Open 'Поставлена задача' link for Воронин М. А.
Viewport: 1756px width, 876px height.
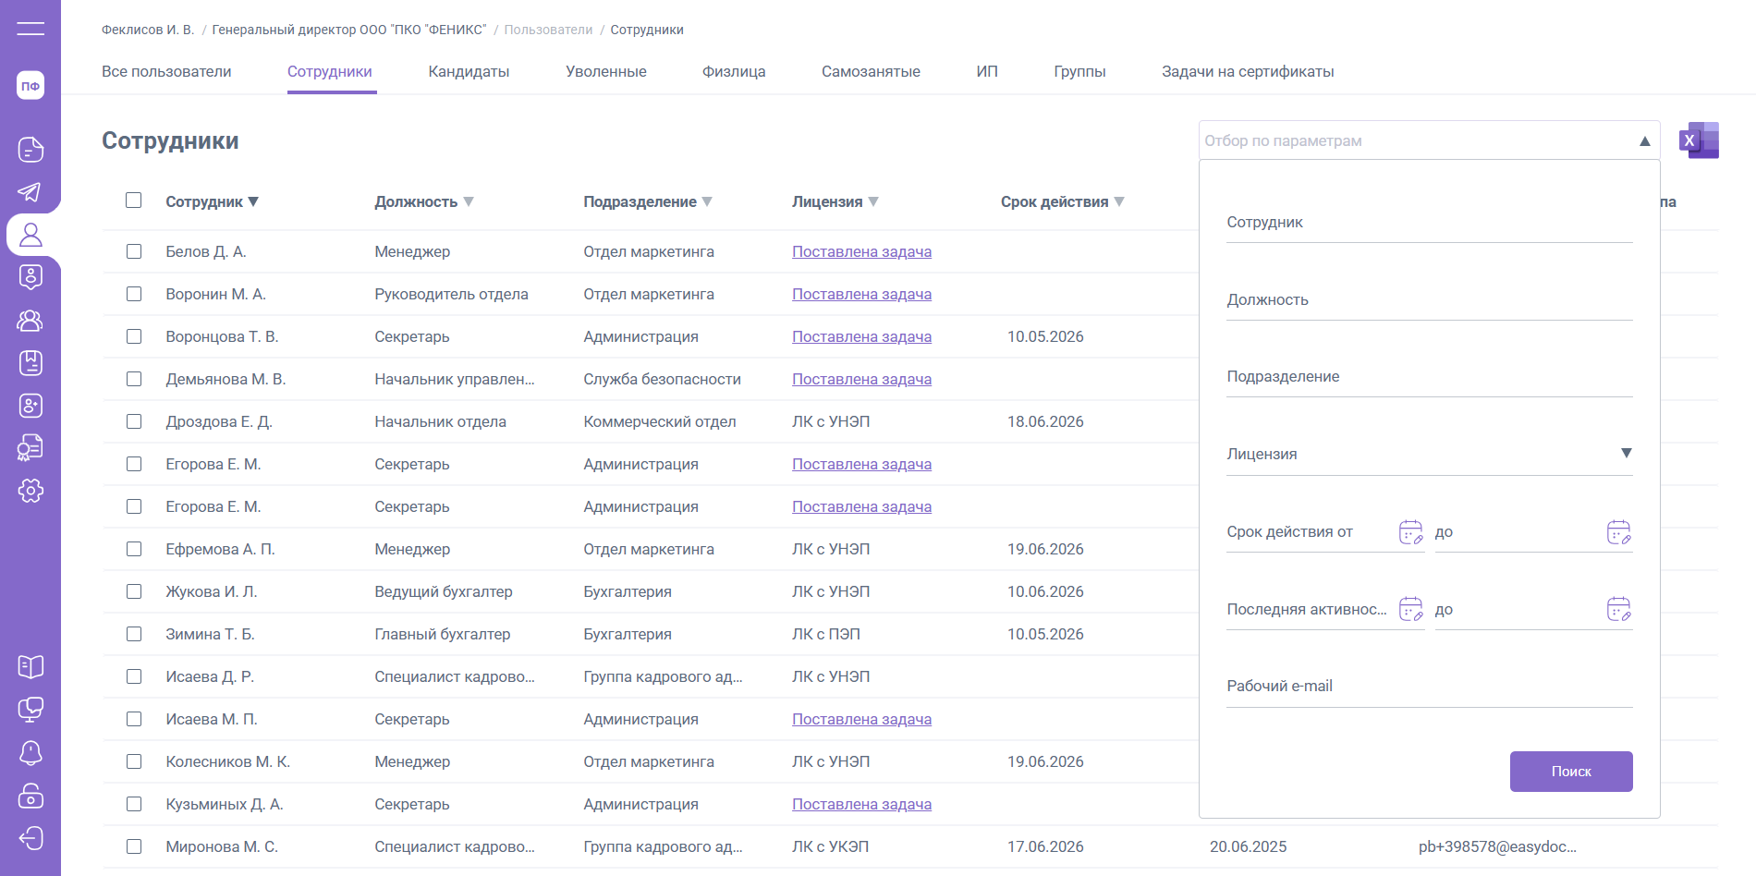[861, 294]
